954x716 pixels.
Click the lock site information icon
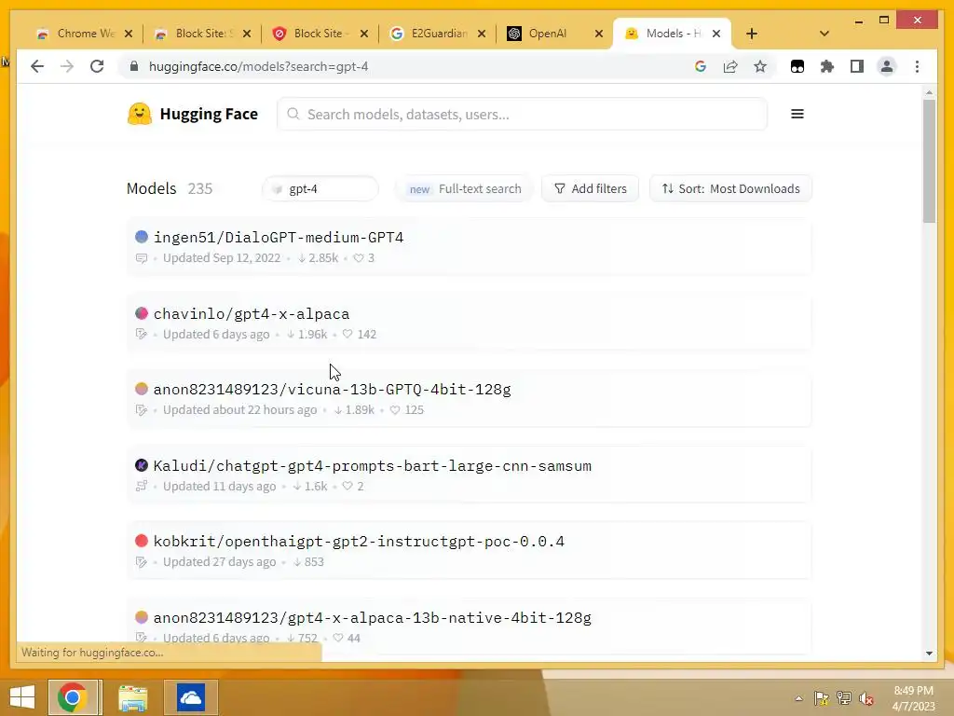click(x=134, y=66)
